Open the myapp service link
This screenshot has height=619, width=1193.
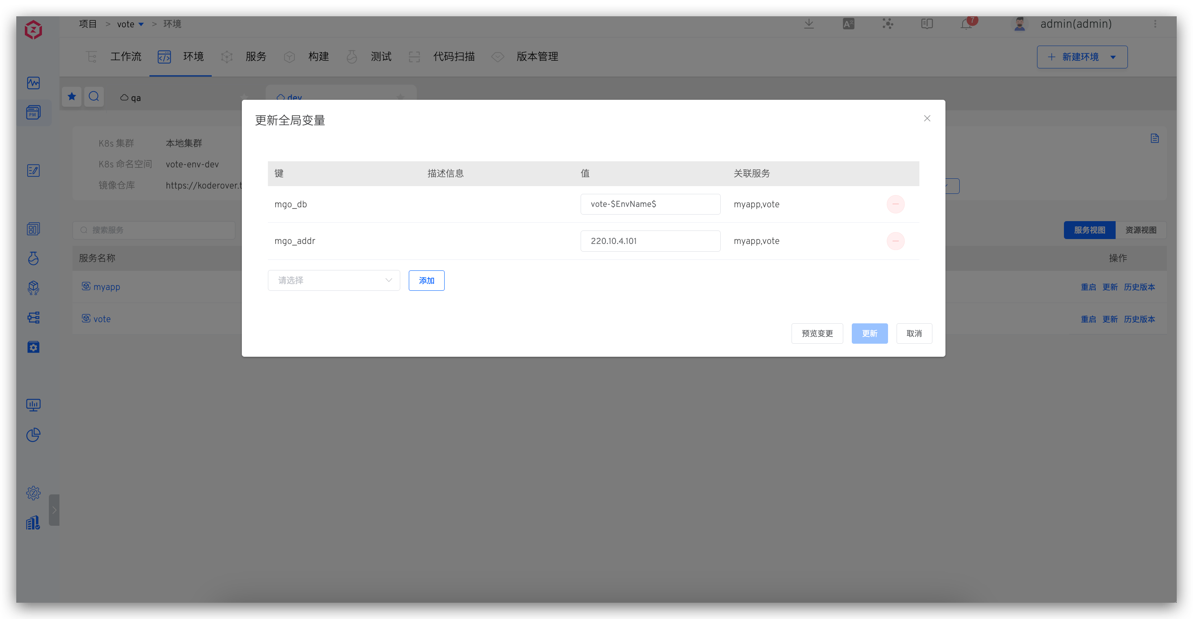[107, 287]
